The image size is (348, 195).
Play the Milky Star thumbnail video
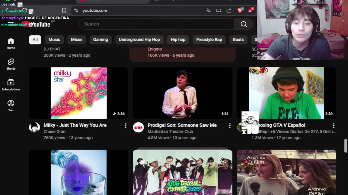pos(79,93)
